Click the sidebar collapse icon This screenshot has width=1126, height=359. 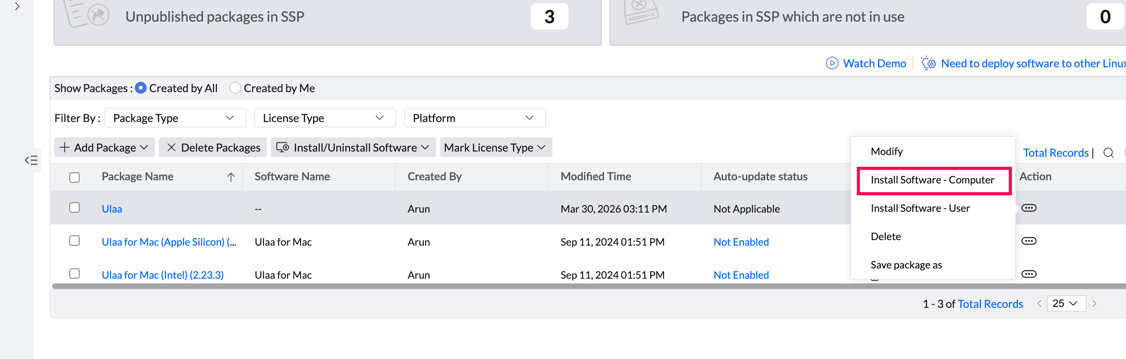click(31, 160)
